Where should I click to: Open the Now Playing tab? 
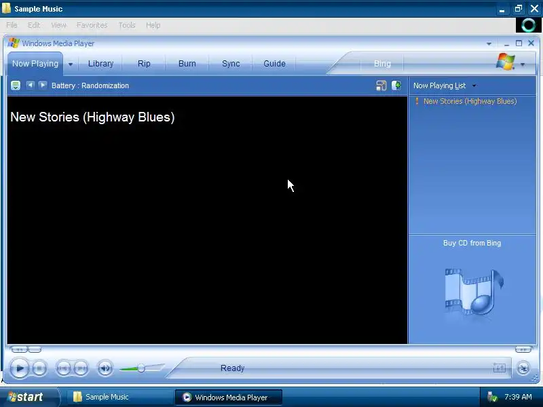35,64
